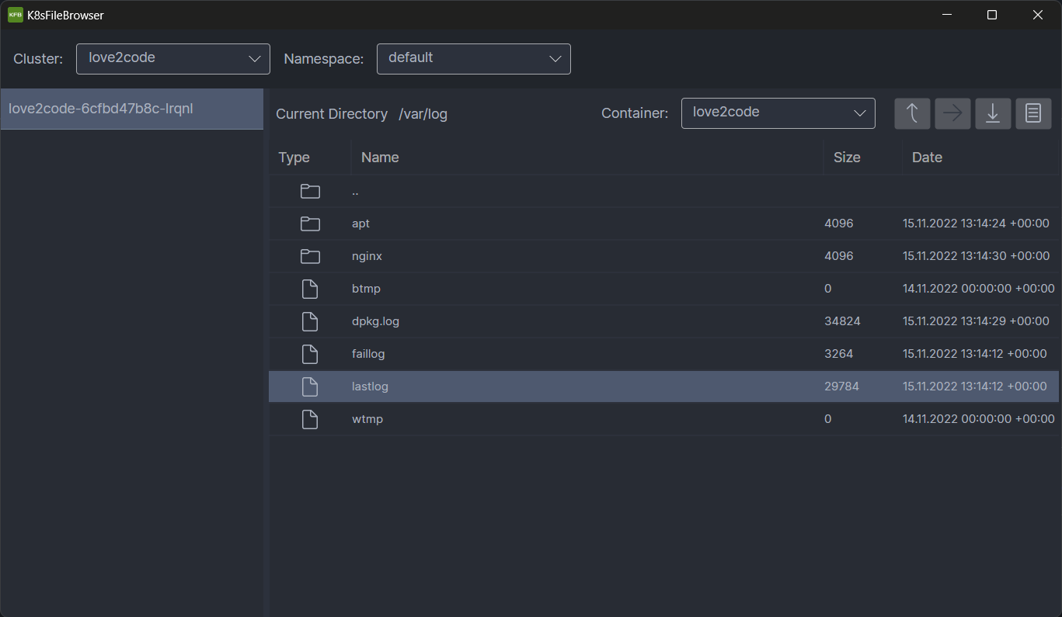Click the download file icon

993,113
